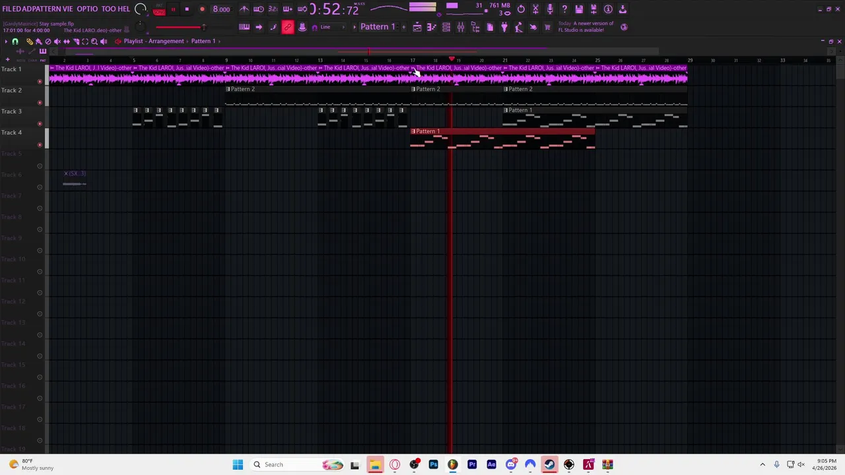
Task: Save project with floppy disk icon
Action: click(x=579, y=9)
